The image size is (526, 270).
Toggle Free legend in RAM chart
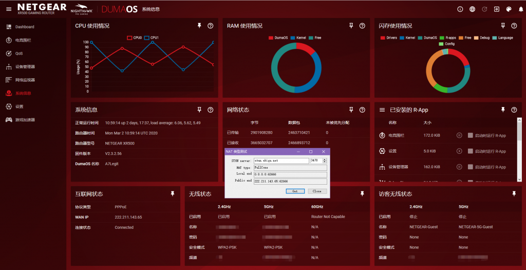[x=315, y=38]
